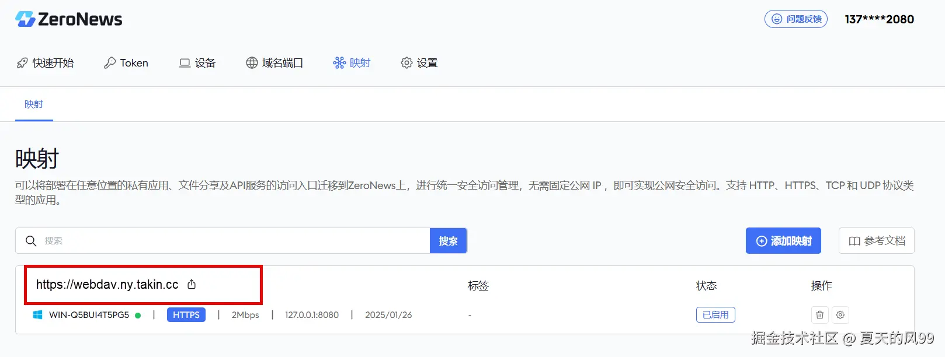This screenshot has width=945, height=357.
Task: Open mapping settings gear icon
Action: [840, 315]
